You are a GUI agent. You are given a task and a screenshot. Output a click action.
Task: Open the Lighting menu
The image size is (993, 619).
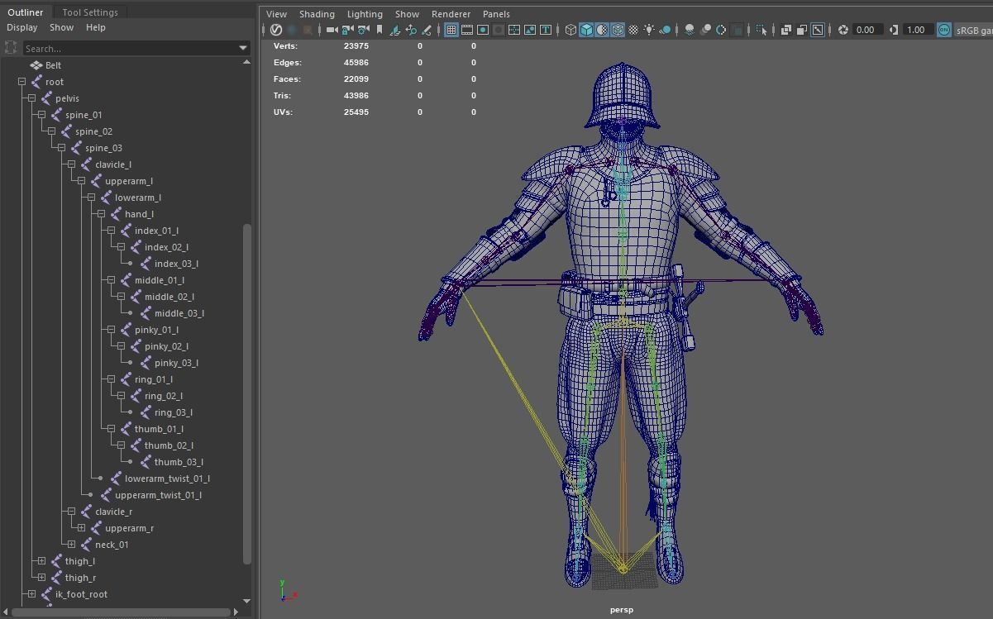pos(365,14)
